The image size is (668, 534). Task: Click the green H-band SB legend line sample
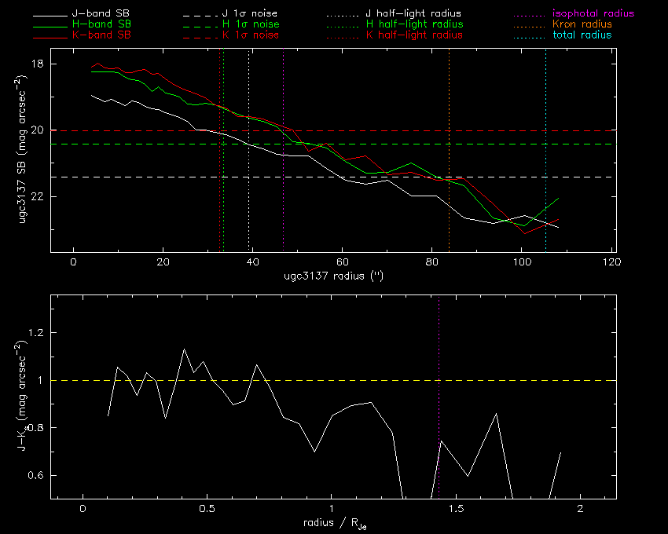[50, 27]
